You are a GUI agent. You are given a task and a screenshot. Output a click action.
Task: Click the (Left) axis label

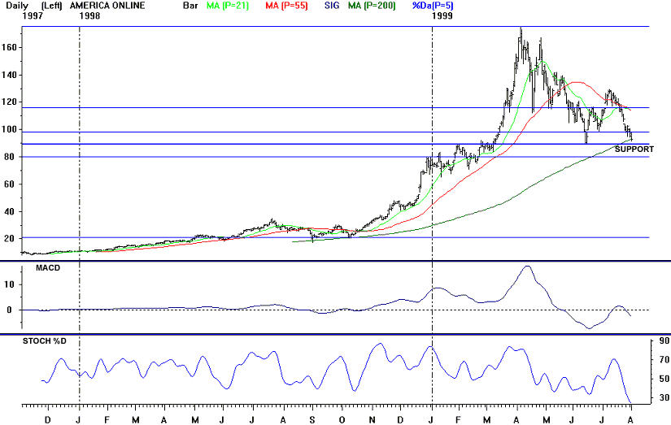[x=51, y=6]
